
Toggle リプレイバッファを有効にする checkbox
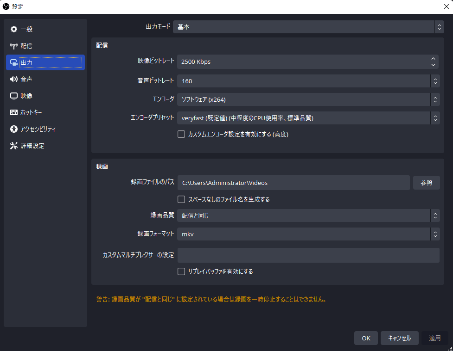tap(182, 272)
